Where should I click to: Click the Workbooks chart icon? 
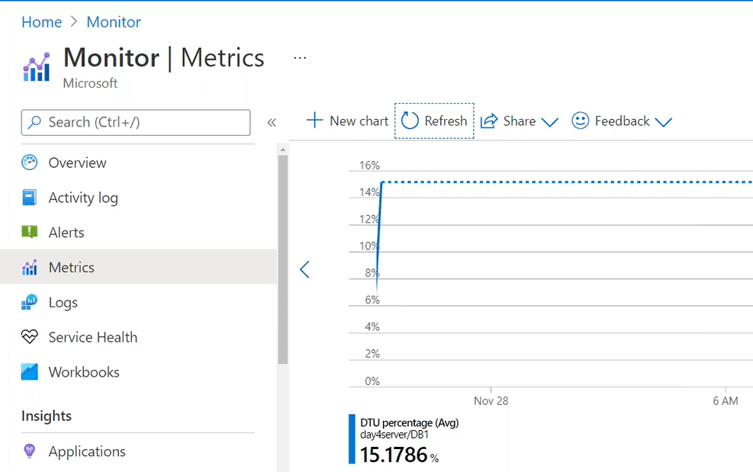(x=30, y=372)
